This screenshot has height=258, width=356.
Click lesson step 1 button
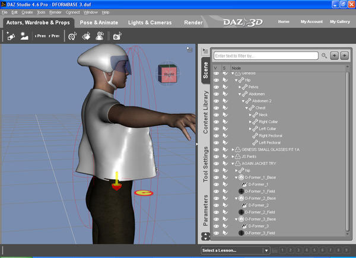point(282,250)
